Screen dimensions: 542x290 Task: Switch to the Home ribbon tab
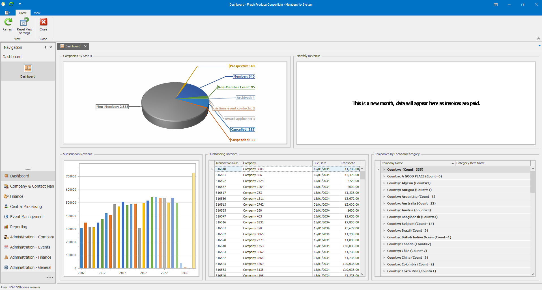pos(23,13)
